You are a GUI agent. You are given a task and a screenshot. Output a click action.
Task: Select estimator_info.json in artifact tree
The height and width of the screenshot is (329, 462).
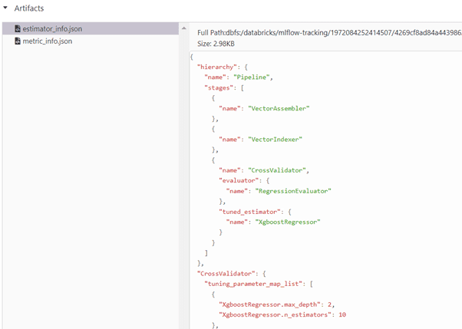click(91, 28)
